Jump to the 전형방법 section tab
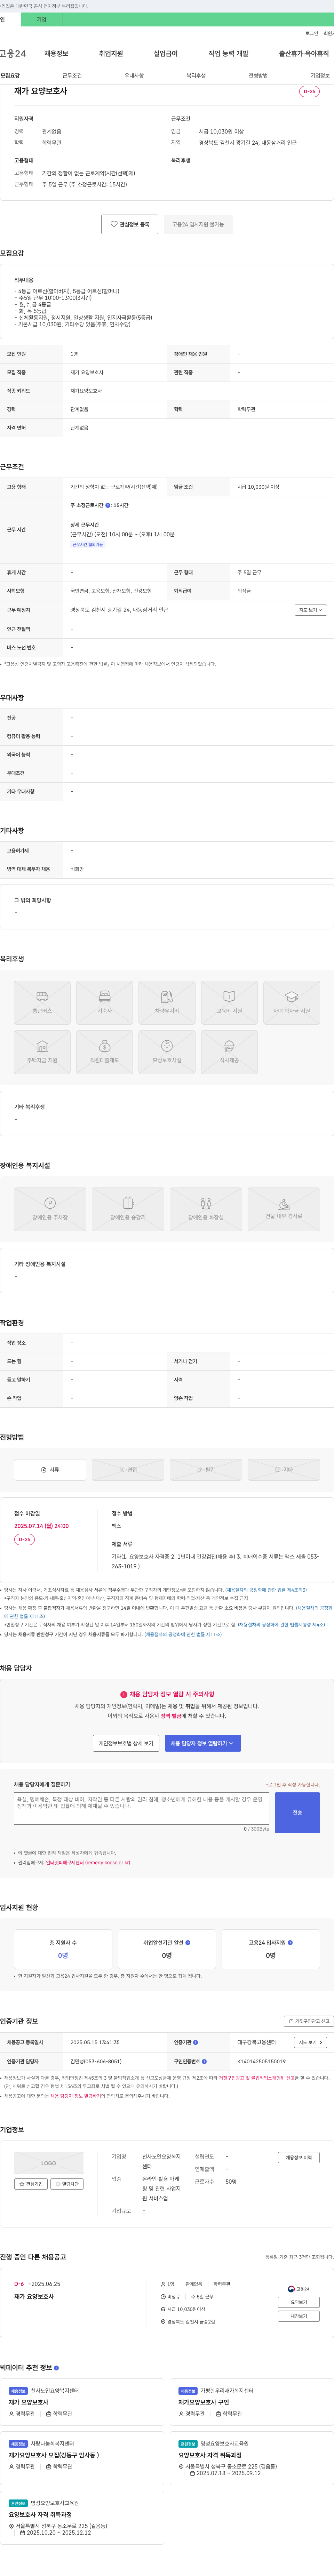 pyautogui.click(x=258, y=75)
